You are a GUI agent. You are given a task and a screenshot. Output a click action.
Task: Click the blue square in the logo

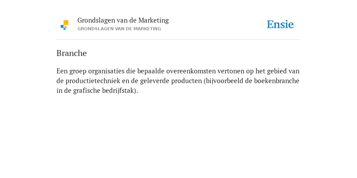tap(62, 26)
